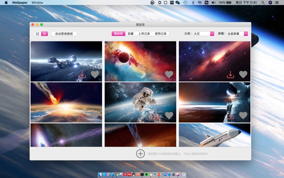Download the spaceship fleet wallpaper
284x178 pixels.
point(82,75)
